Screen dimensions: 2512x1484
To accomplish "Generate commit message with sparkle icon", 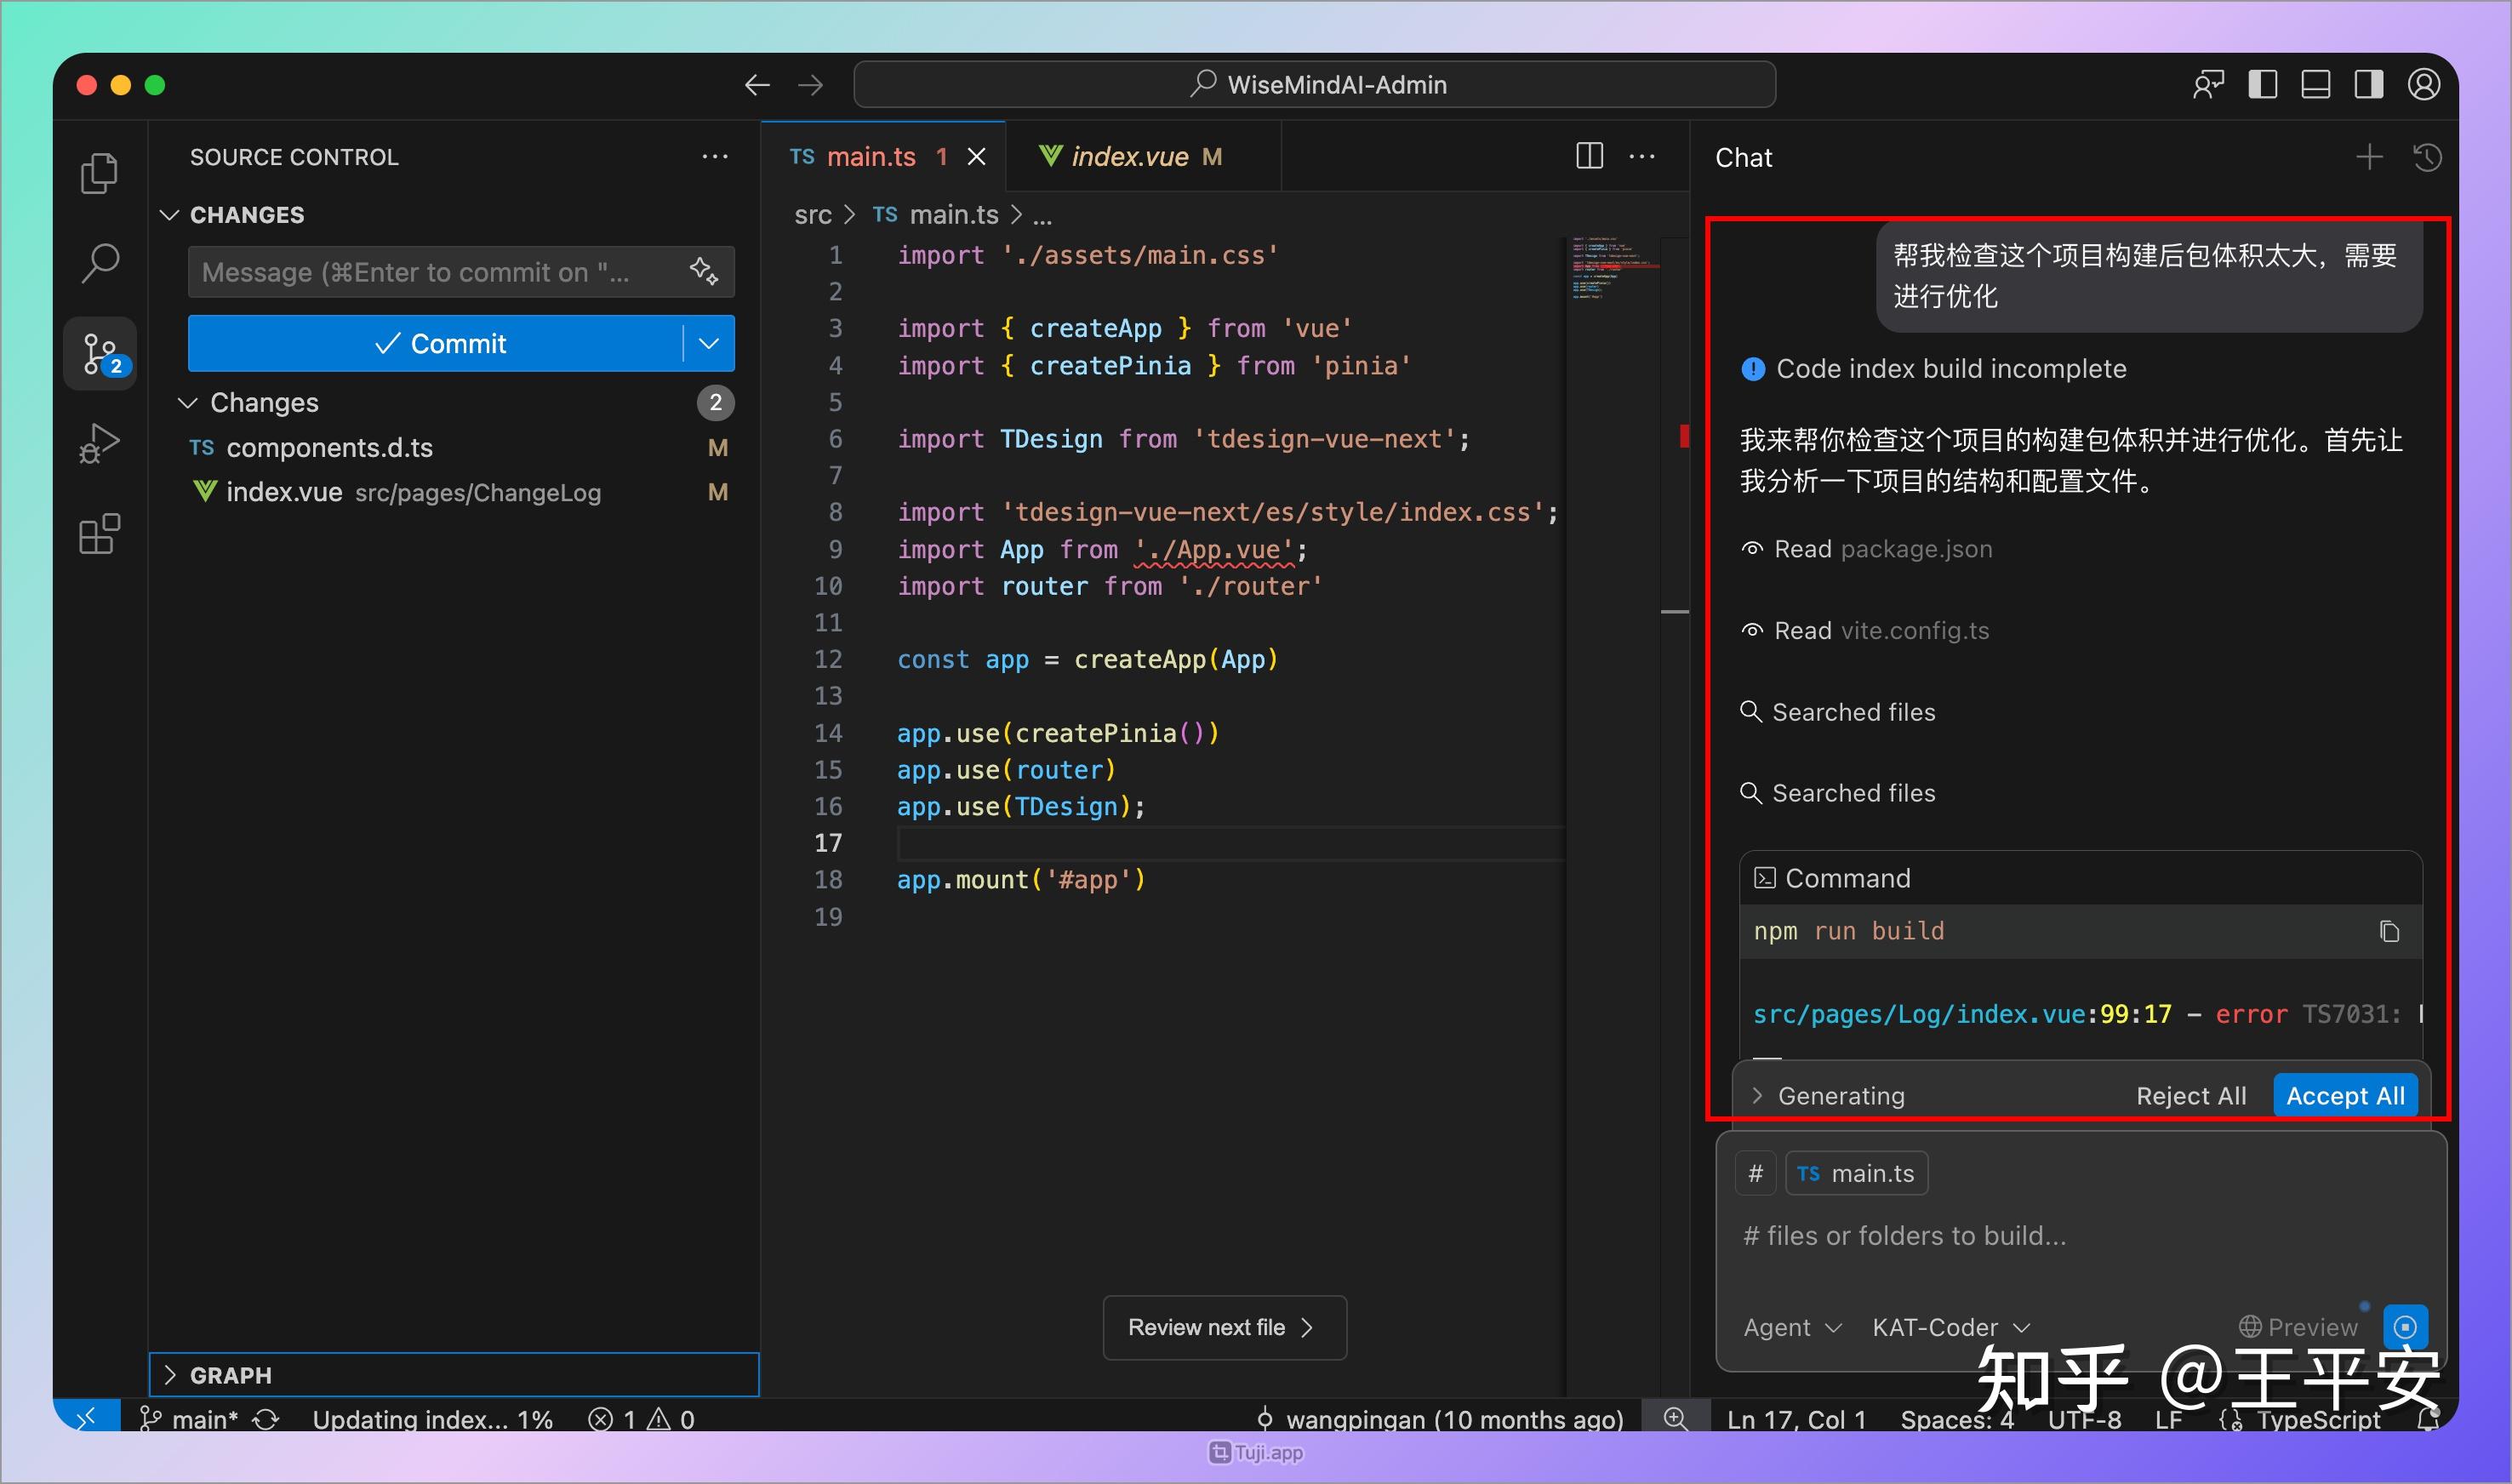I will 702,271.
